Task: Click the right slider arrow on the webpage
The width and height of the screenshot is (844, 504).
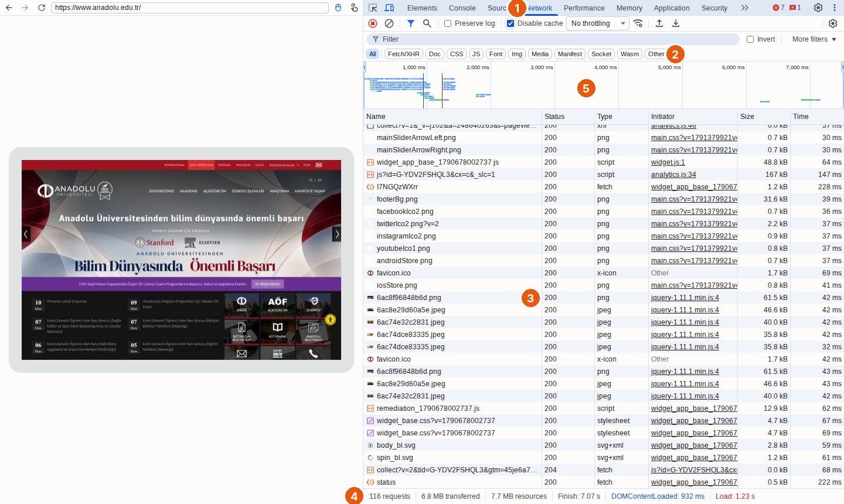Action: (x=336, y=234)
